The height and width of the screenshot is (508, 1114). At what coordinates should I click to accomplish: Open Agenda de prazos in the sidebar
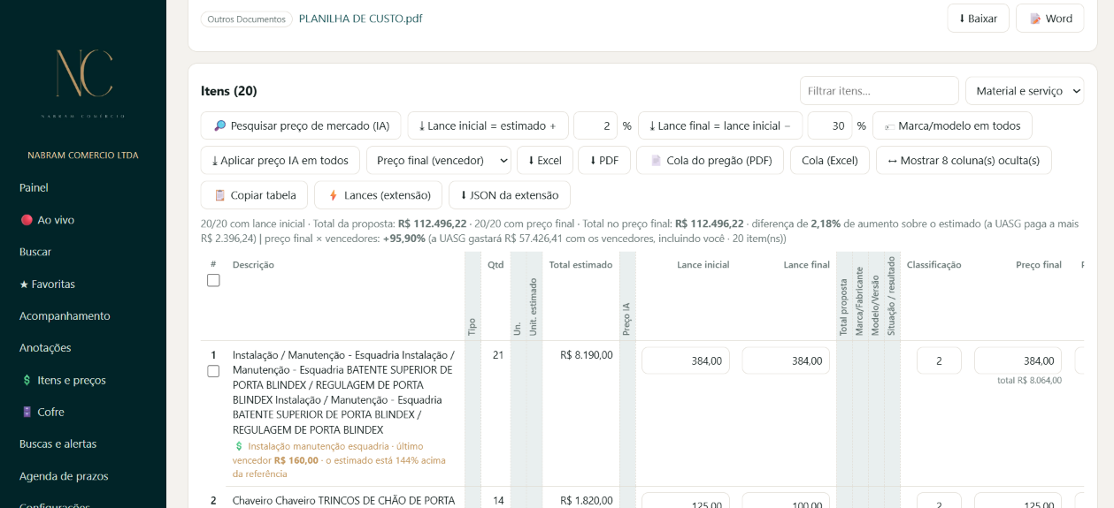[64, 476]
